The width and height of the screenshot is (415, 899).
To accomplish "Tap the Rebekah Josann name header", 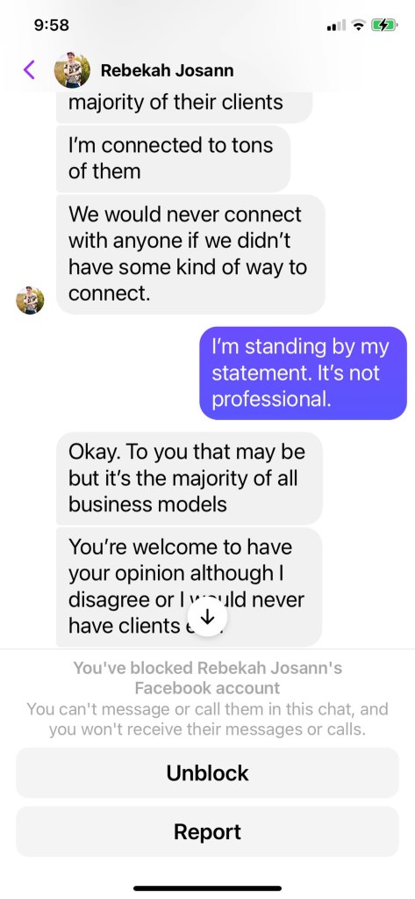I will tap(168, 70).
